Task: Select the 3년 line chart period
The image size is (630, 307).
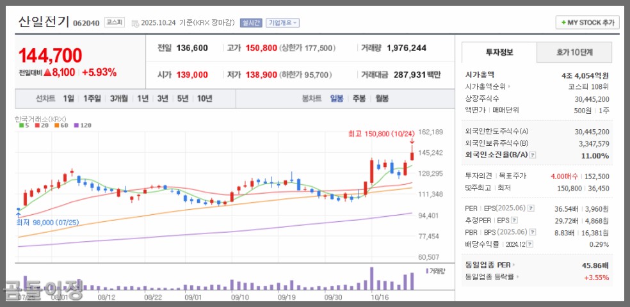Action: pyautogui.click(x=163, y=98)
